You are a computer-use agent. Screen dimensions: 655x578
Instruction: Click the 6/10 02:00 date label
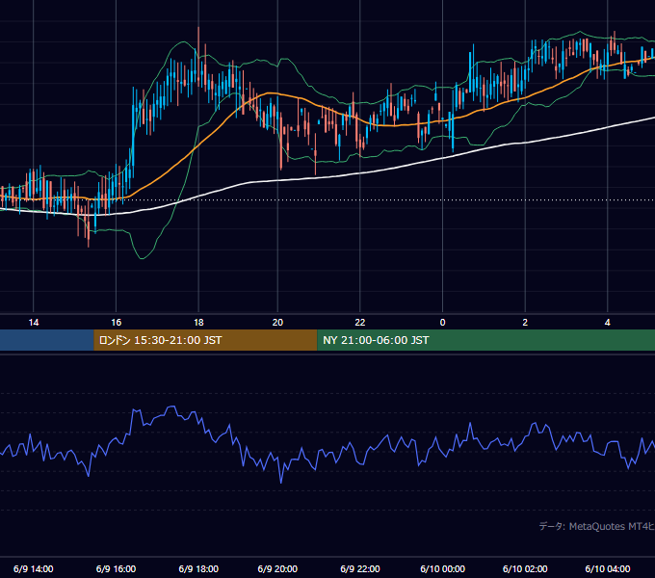coord(525,568)
